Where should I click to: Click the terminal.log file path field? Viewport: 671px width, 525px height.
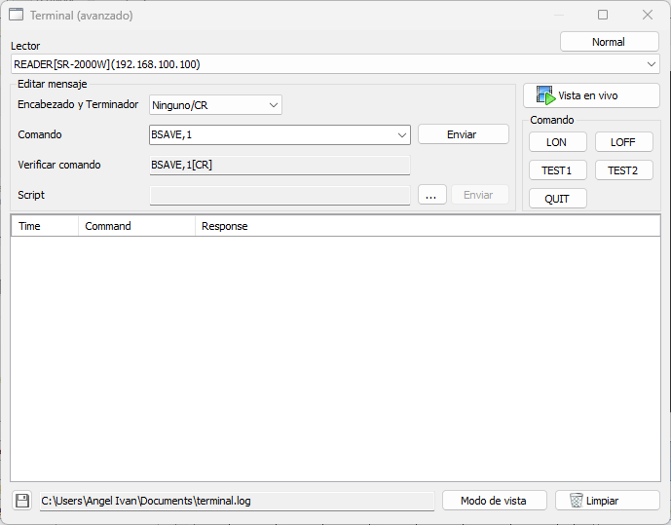[x=236, y=501]
